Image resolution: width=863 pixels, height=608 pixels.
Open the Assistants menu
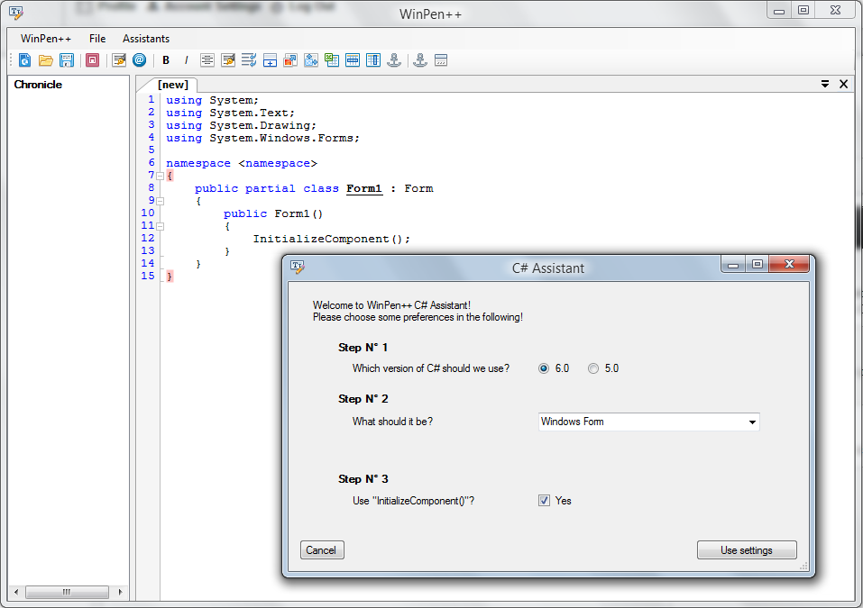pos(146,39)
